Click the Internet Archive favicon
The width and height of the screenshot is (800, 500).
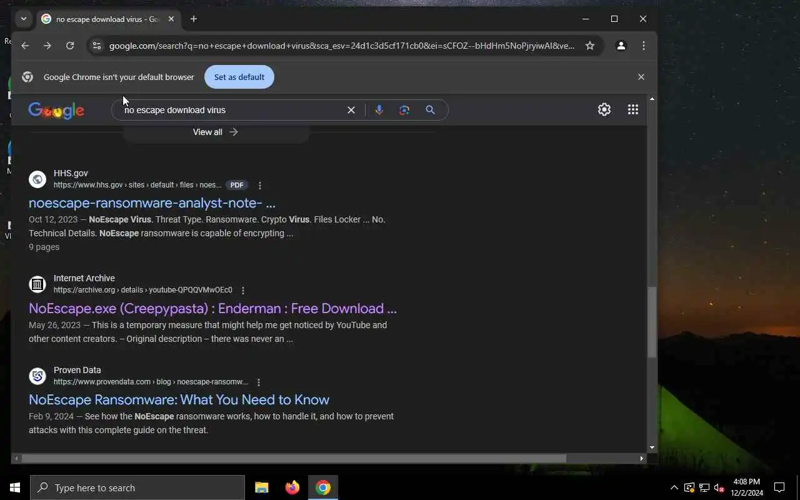tap(37, 284)
